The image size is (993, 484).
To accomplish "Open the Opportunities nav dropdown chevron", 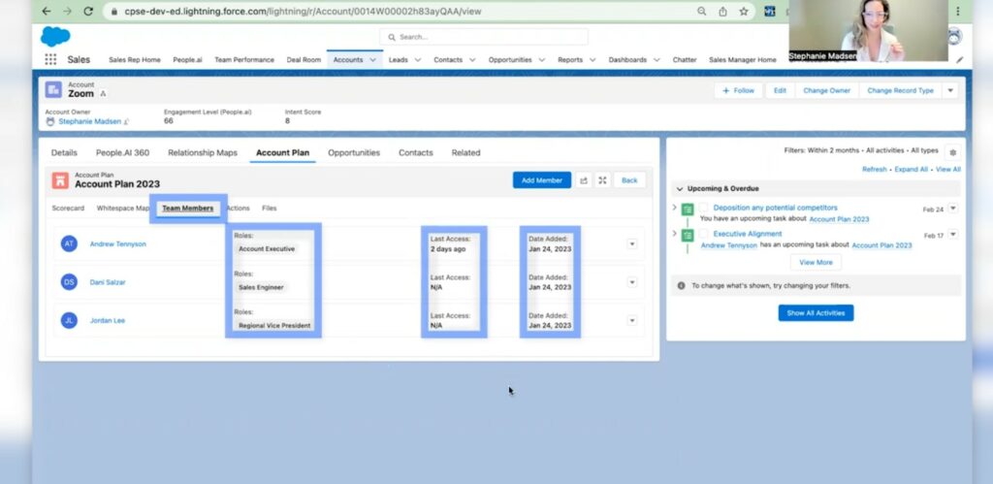I will [542, 59].
